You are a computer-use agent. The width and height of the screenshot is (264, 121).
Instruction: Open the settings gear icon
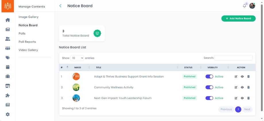[x=8, y=114]
